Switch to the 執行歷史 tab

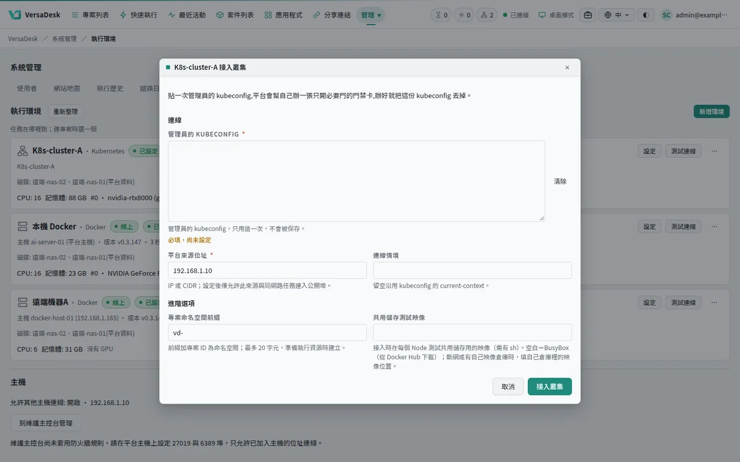click(110, 88)
